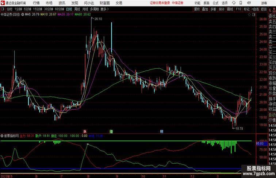Click the 26.10 peak price label
Screen dimensions: 276x178
[97, 19]
